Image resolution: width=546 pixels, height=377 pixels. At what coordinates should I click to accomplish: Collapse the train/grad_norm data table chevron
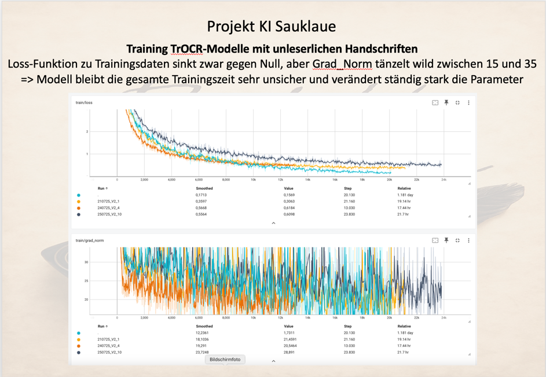point(273,361)
